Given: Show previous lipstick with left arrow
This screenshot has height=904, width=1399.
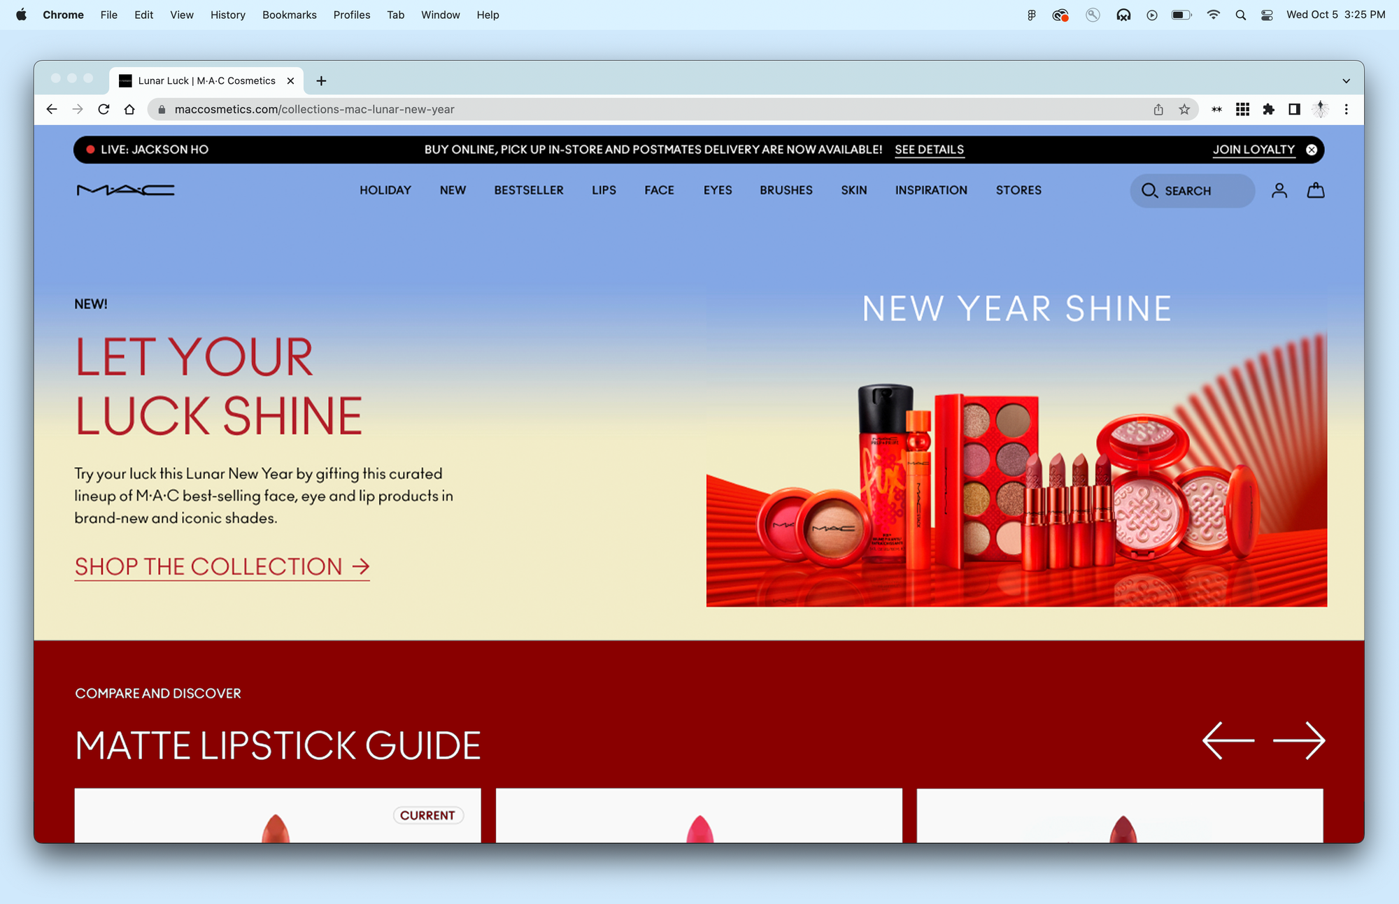Looking at the screenshot, I should point(1228,741).
